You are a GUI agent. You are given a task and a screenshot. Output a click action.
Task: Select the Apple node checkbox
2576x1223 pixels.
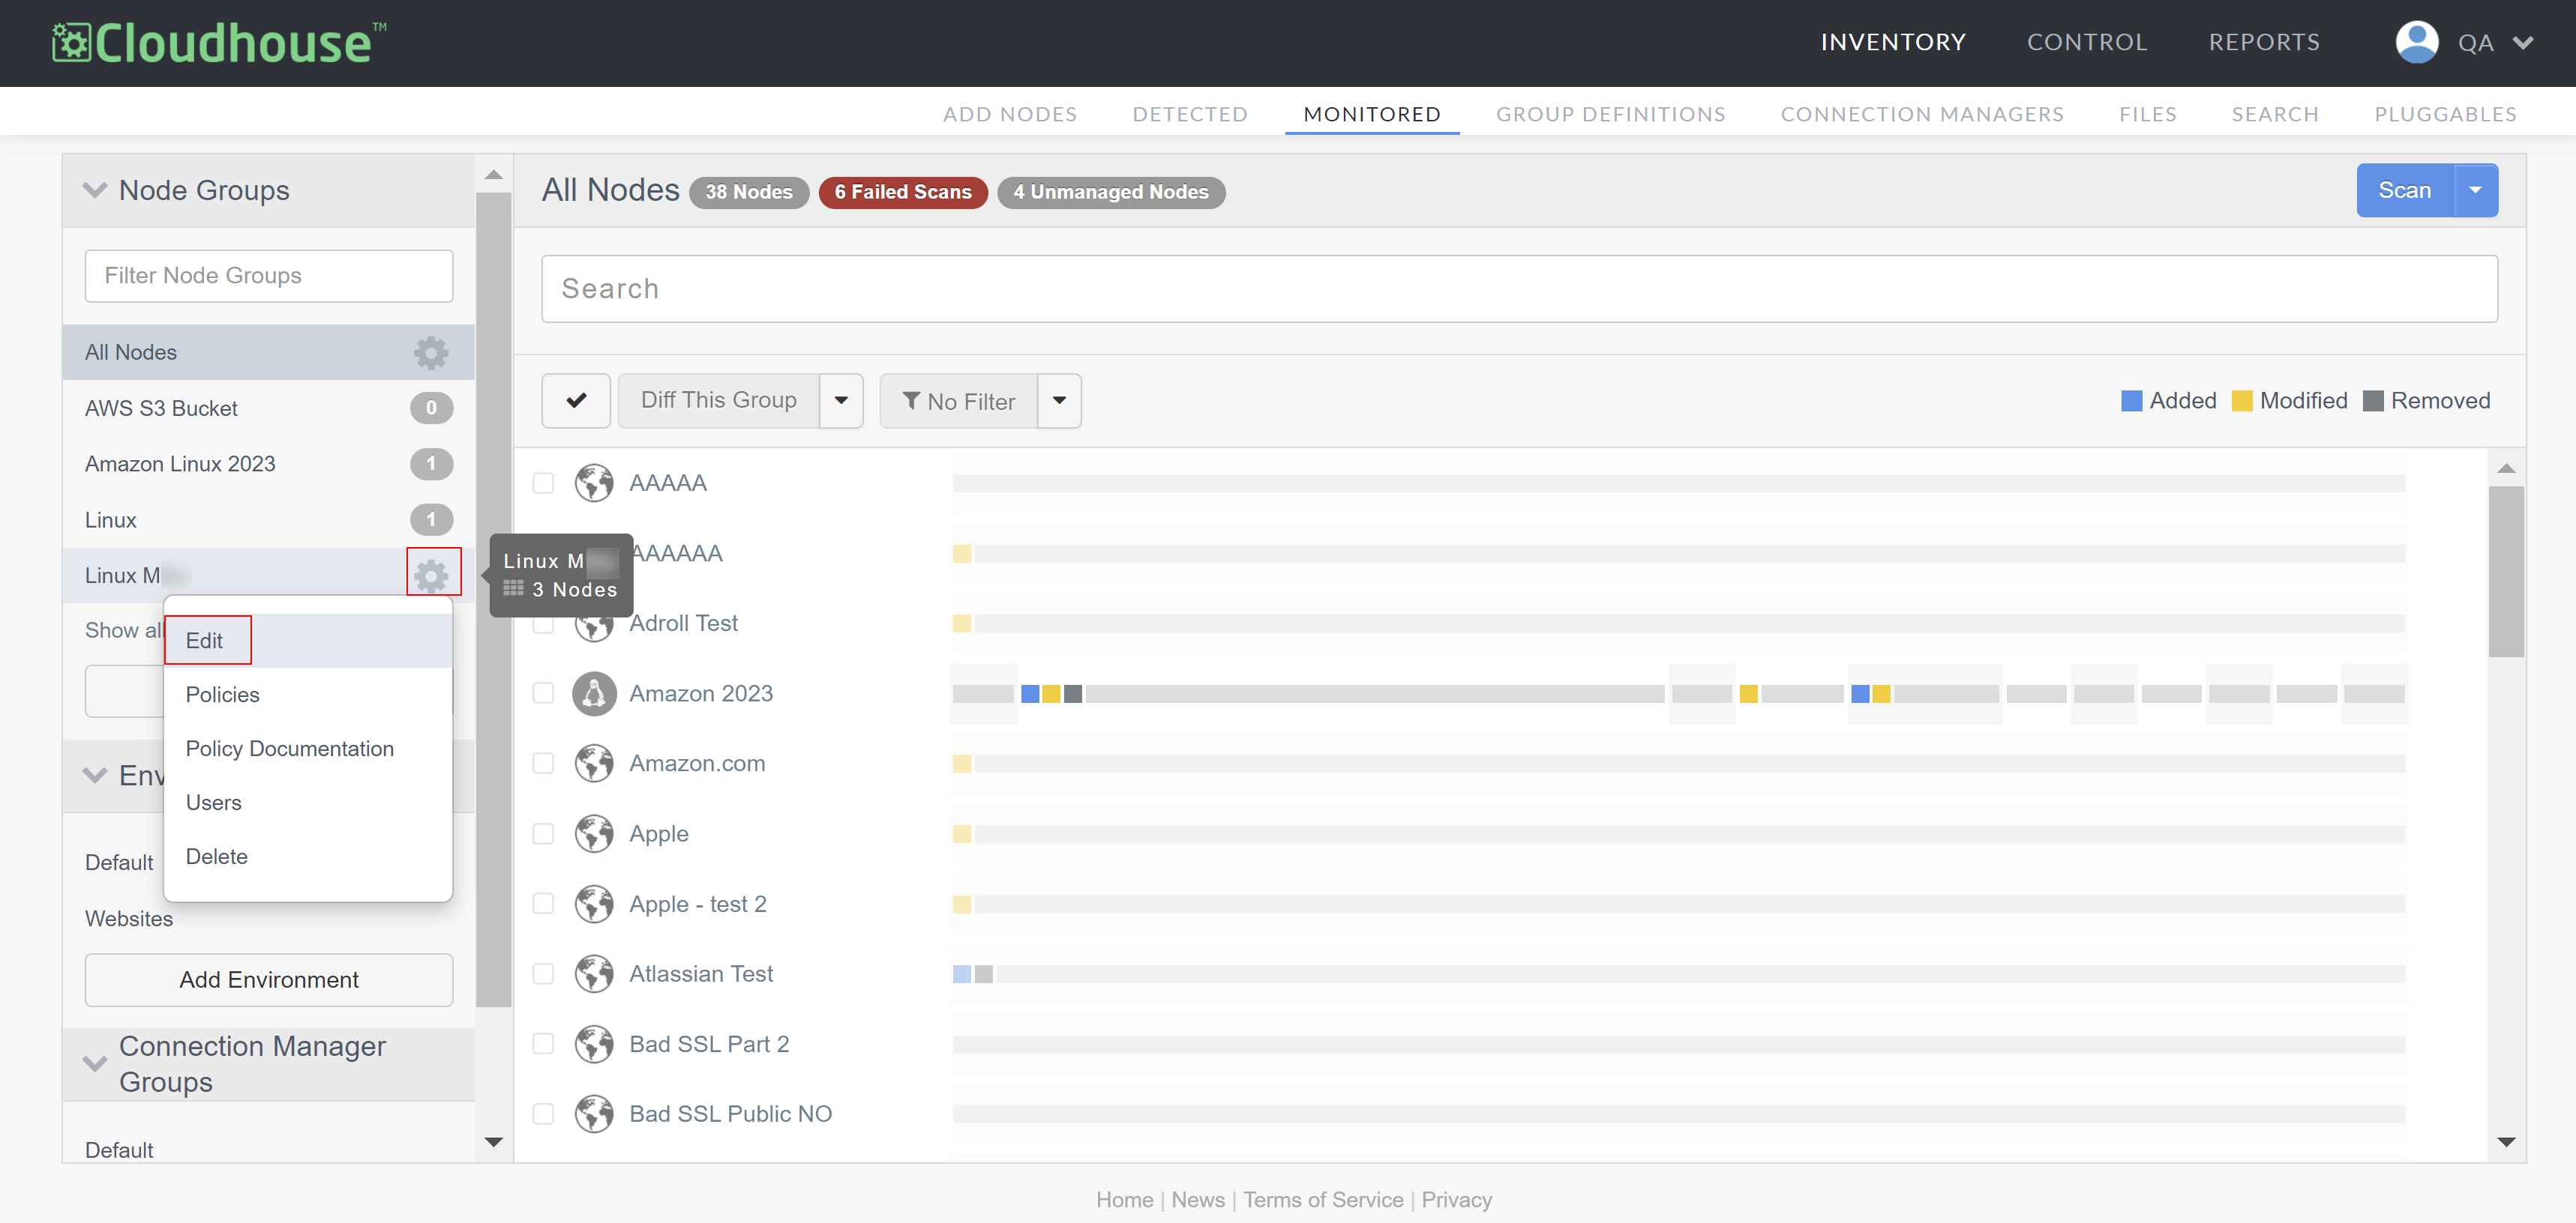tap(543, 833)
